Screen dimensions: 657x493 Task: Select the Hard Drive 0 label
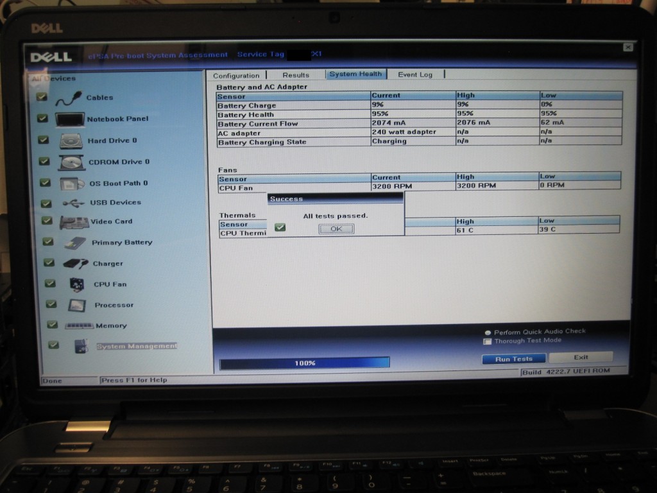point(112,141)
